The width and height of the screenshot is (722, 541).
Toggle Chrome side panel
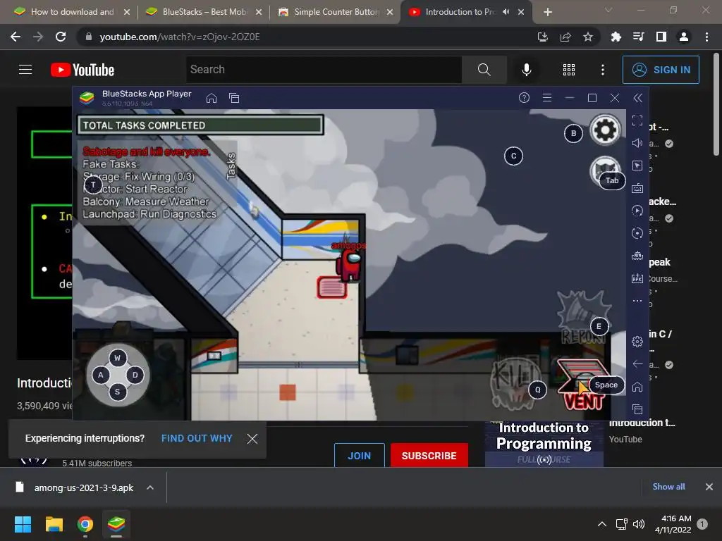coord(661,37)
